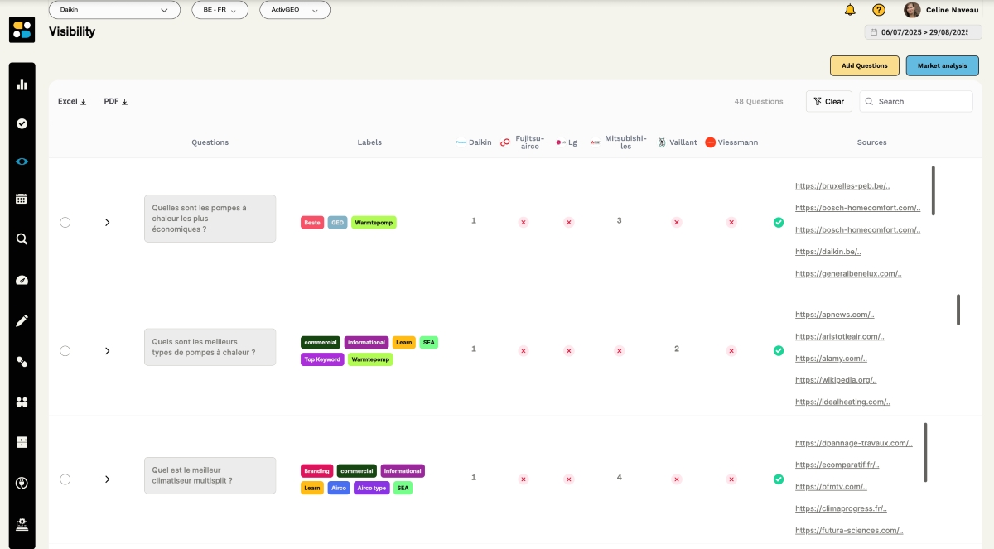Image resolution: width=994 pixels, height=549 pixels.
Task: Click the questions Search field
Action: pyautogui.click(x=919, y=102)
